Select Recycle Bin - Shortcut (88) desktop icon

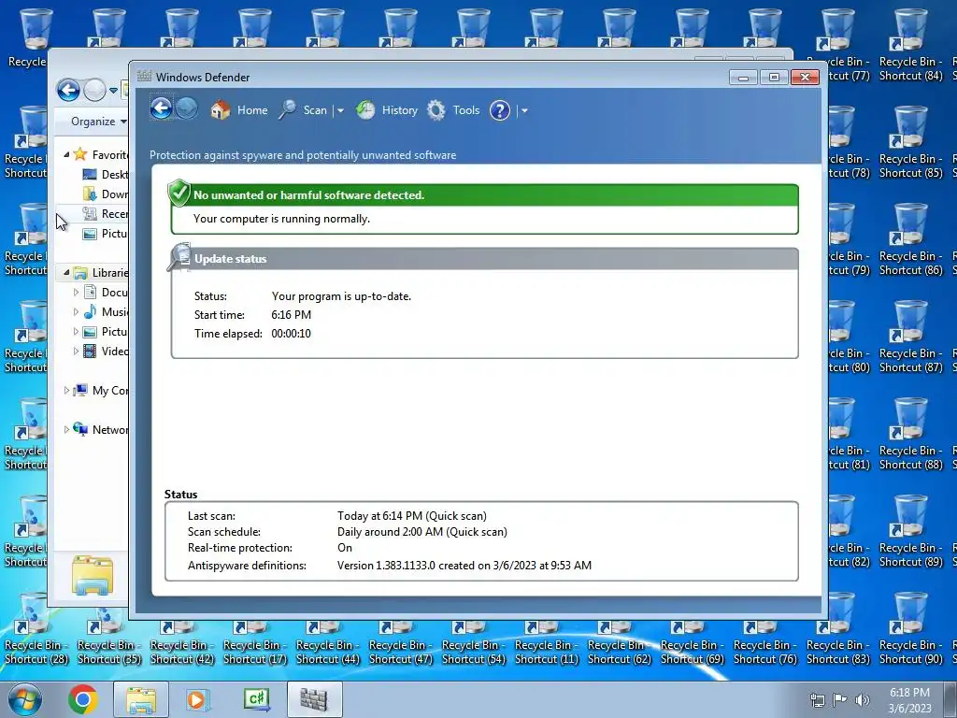(x=910, y=434)
